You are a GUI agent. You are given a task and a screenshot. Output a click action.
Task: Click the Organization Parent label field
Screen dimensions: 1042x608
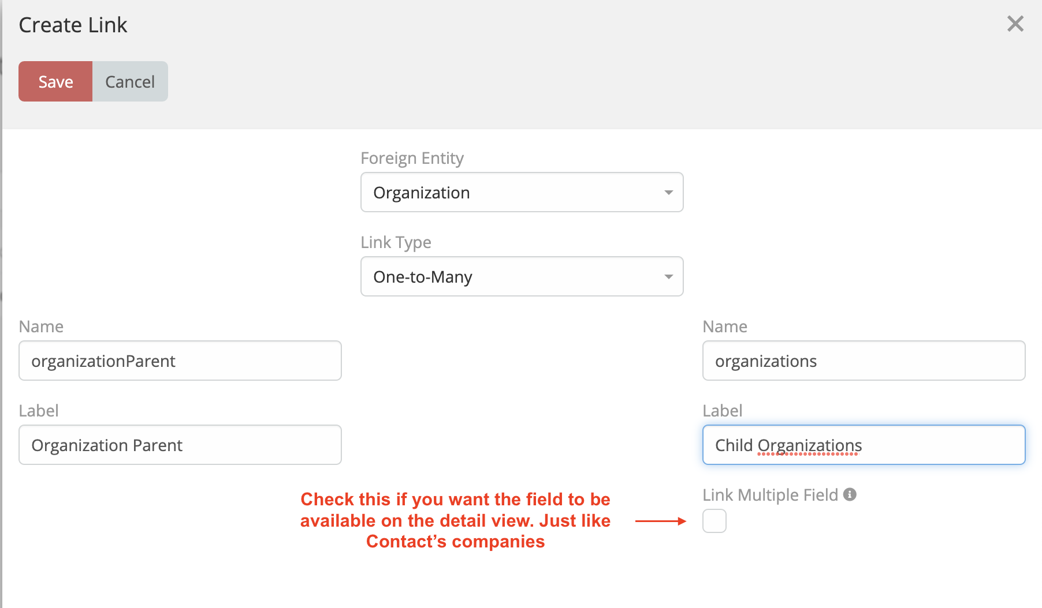180,445
